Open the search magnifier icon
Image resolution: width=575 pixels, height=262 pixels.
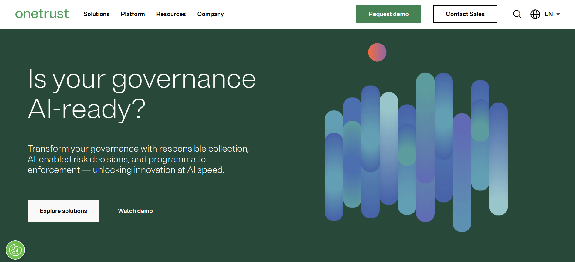(x=517, y=14)
